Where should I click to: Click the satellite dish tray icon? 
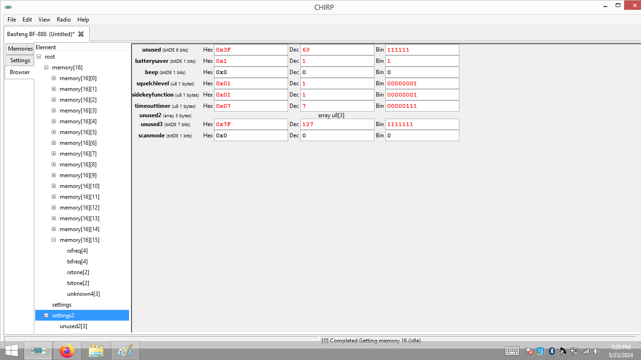[x=563, y=351]
